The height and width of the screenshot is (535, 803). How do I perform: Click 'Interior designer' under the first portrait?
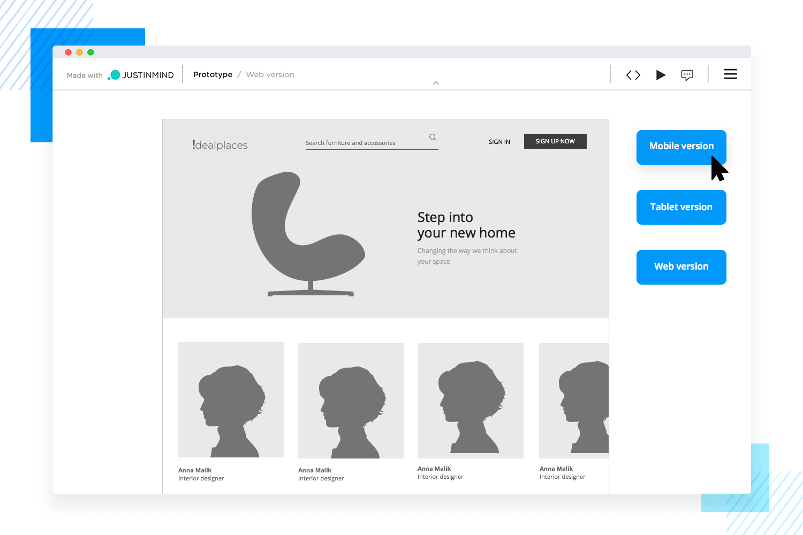point(201,478)
